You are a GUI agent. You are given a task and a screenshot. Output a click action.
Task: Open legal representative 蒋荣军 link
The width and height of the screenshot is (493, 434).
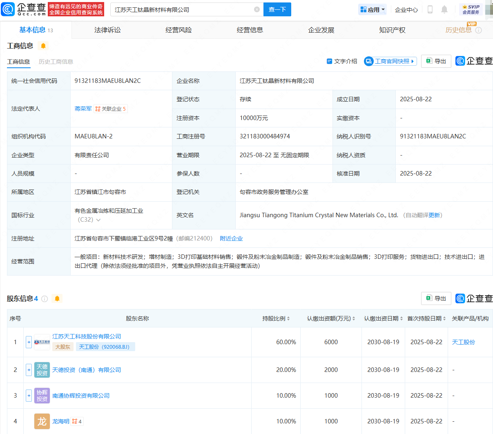pyautogui.click(x=83, y=109)
